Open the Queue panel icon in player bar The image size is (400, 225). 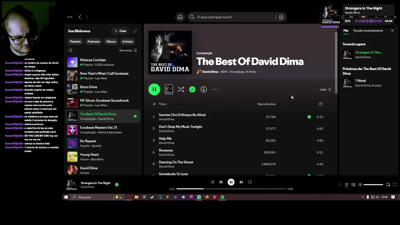pos(347,185)
